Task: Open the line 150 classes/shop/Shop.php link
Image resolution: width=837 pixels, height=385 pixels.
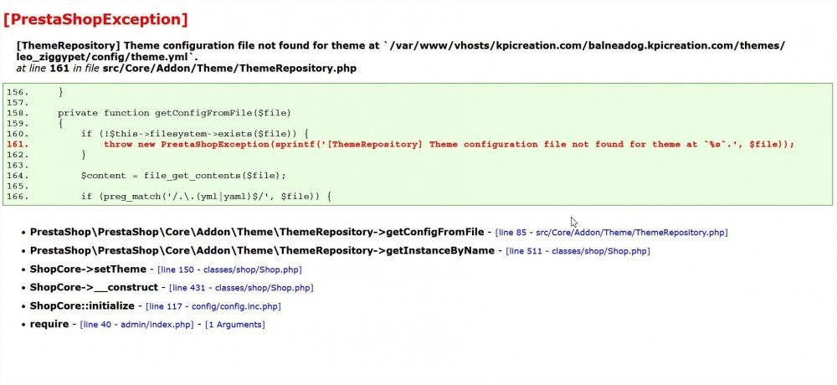Action: 229,269
